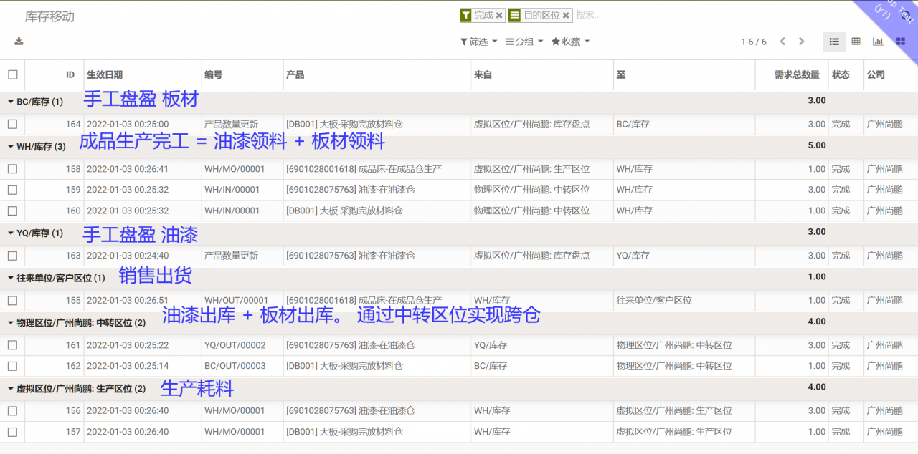This screenshot has width=918, height=454.
Task: Check the row with ID 161
Action: pos(12,345)
